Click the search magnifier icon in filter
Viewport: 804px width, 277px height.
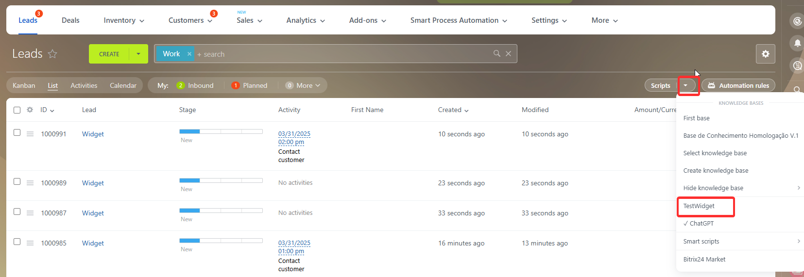coord(496,53)
